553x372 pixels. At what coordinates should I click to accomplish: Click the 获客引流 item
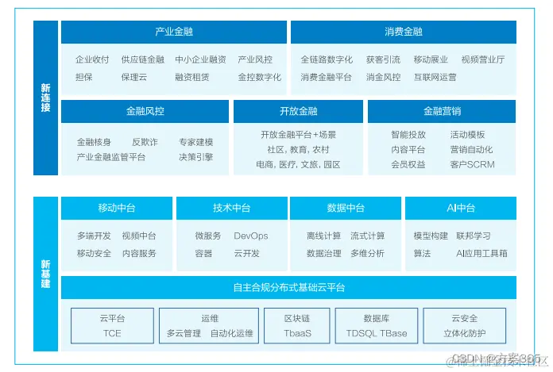click(x=383, y=59)
